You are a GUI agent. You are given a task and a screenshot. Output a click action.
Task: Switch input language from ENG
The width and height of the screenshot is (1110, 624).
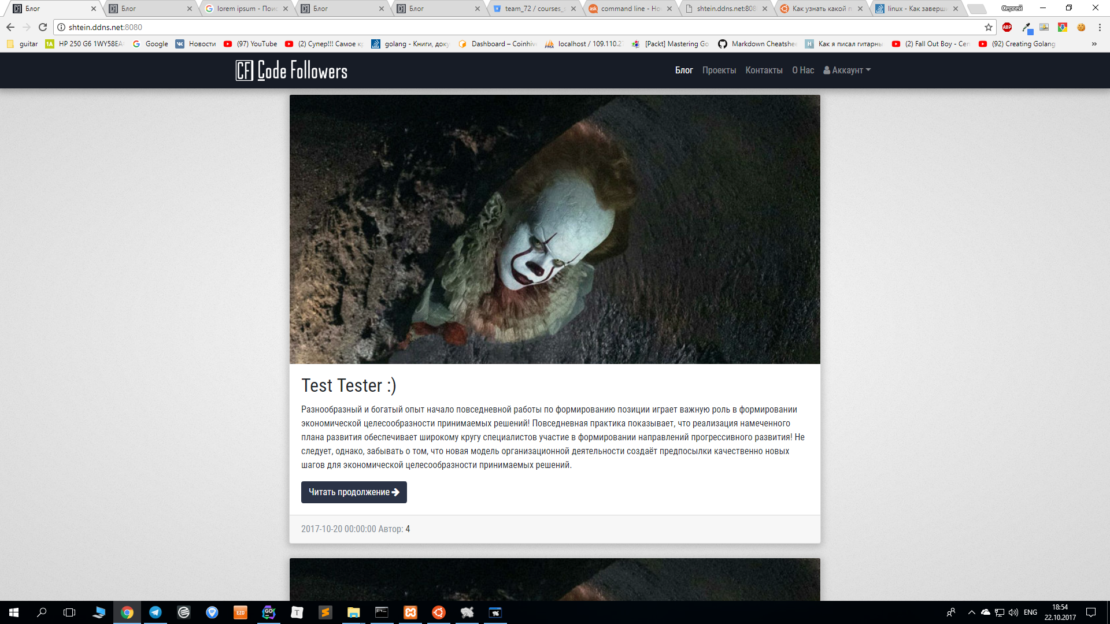(1030, 612)
